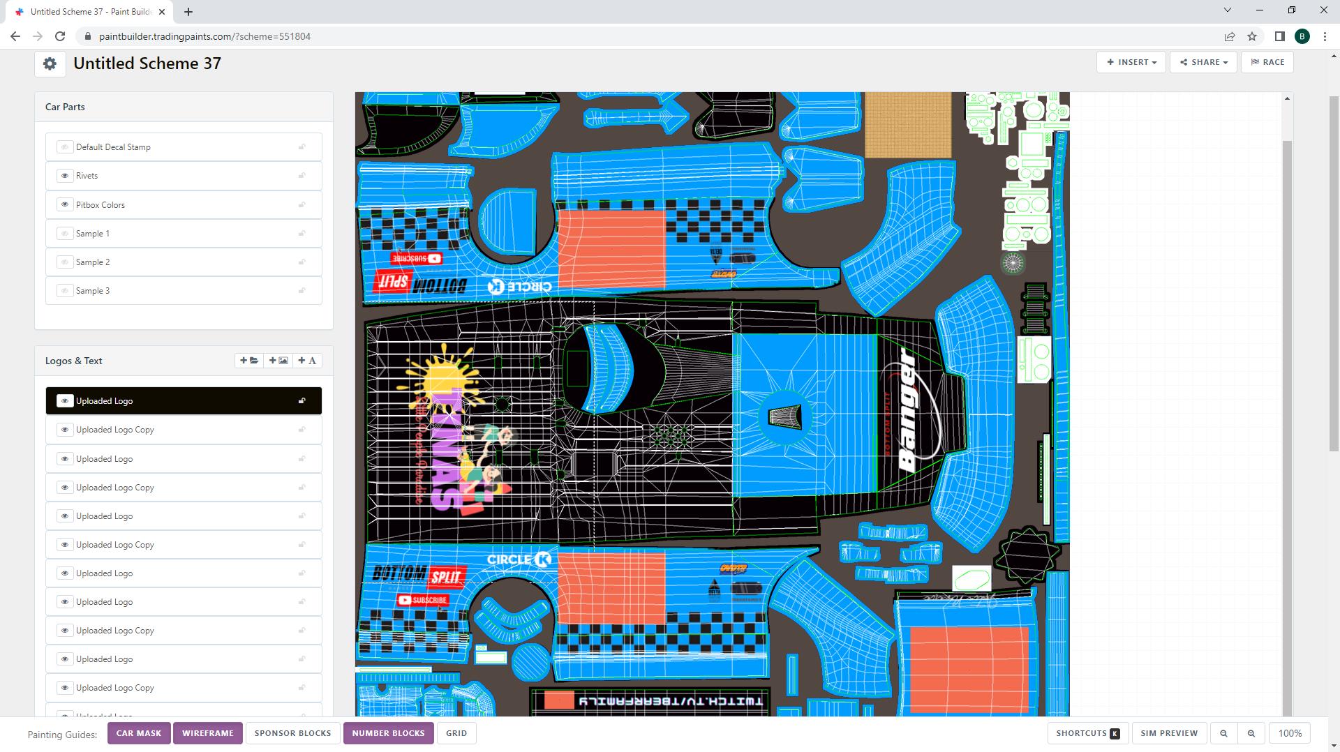The width and height of the screenshot is (1340, 752).
Task: Click the add image logo icon
Action: (278, 361)
